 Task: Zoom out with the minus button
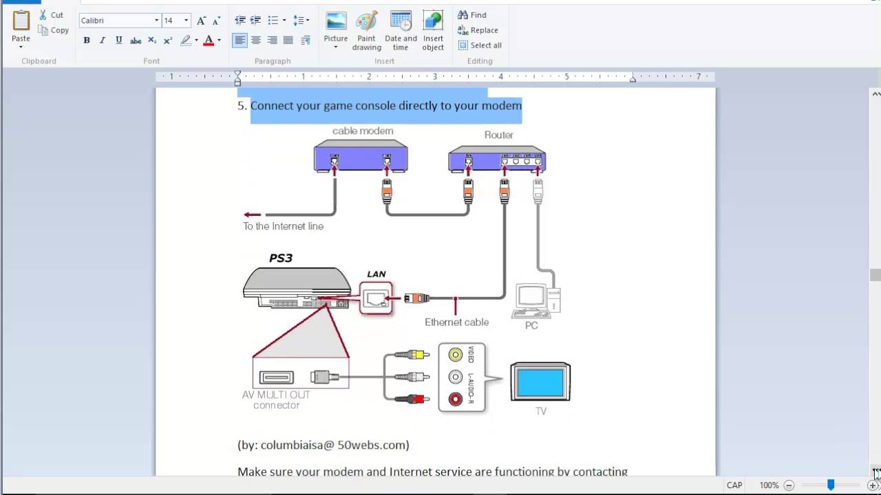[789, 485]
